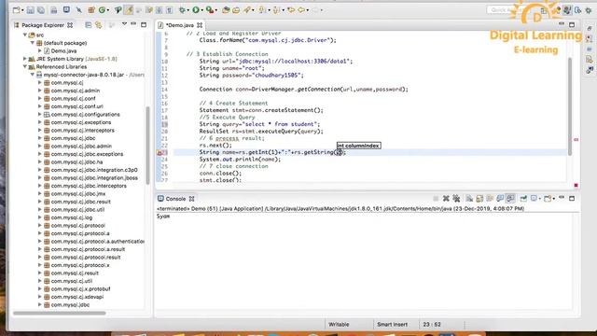Image resolution: width=597 pixels, height=336 pixels.
Task: Pin the Console view
Action: (523, 199)
